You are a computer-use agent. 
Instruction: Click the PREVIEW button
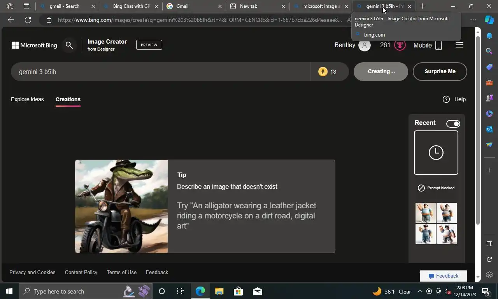[149, 45]
